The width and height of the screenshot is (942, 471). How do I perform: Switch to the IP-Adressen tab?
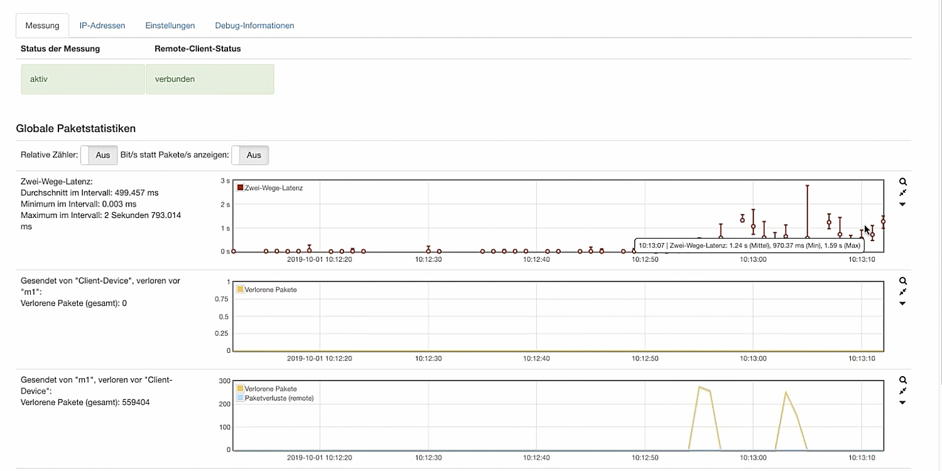102,26
